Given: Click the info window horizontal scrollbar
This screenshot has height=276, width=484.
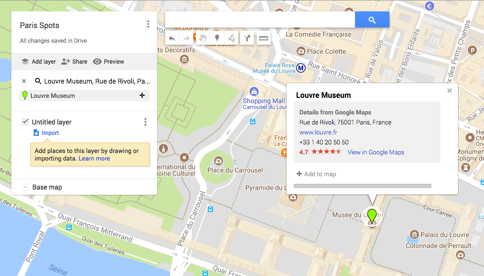Looking at the screenshot, I should pos(363,186).
